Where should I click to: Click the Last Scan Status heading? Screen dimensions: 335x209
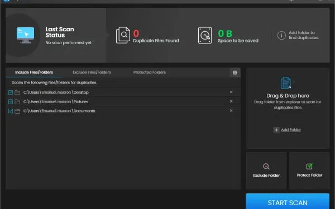coord(60,32)
